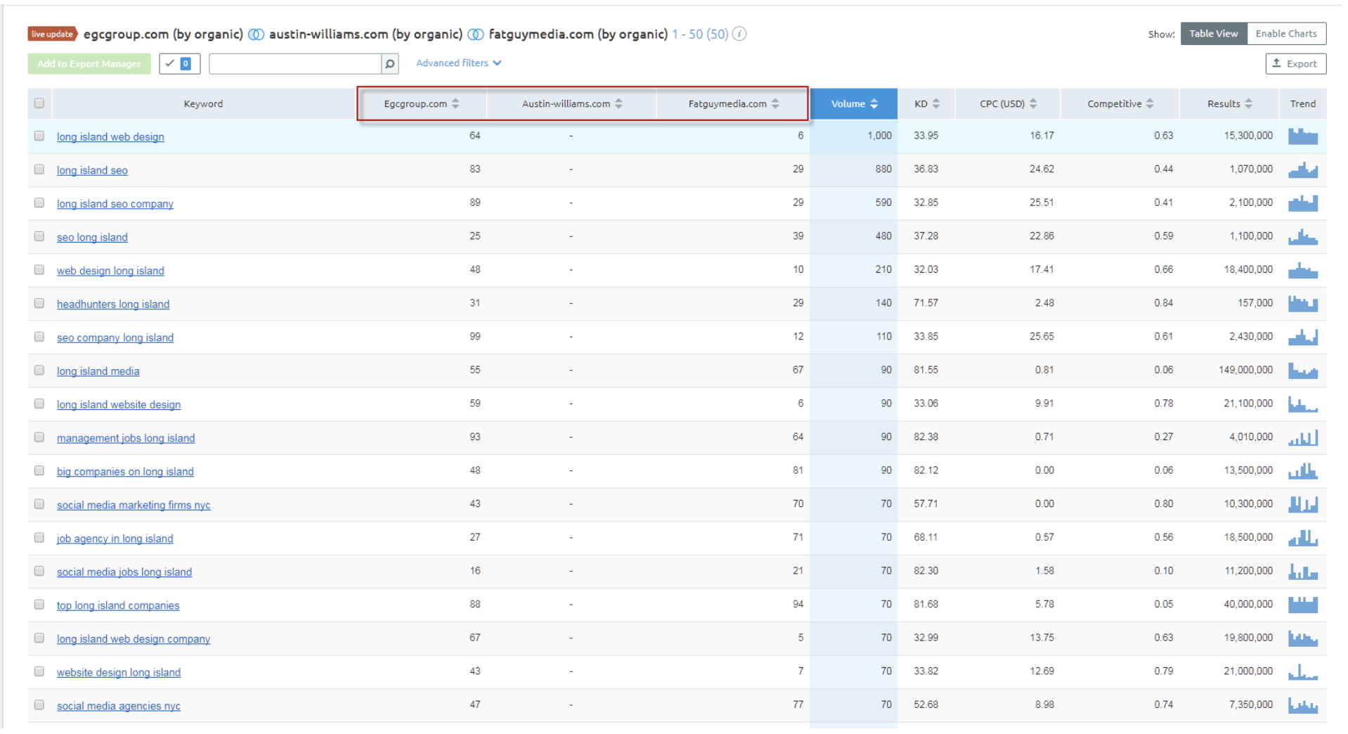Click the keyword filter search field

tap(294, 64)
